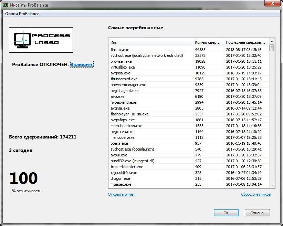Select the trustedinstaller.exe row

coord(189,167)
